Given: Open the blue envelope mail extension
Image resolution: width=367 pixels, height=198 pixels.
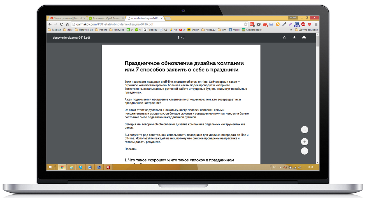Looking at the screenshot, I should (271, 24).
